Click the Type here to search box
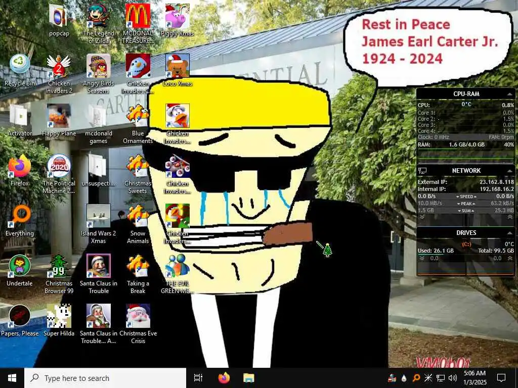This screenshot has width=518, height=388. click(105, 378)
